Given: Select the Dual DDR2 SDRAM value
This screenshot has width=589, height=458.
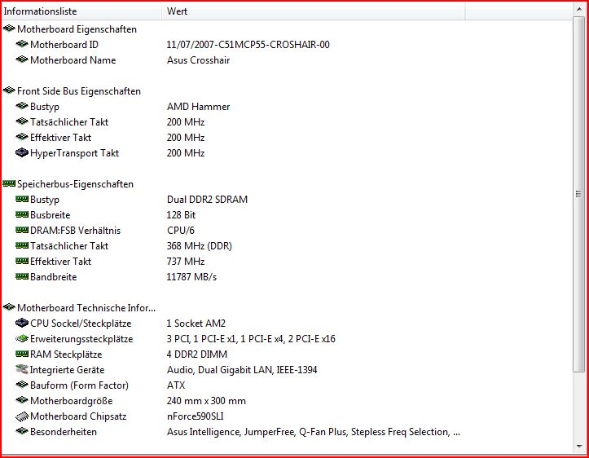Looking at the screenshot, I should point(207,200).
